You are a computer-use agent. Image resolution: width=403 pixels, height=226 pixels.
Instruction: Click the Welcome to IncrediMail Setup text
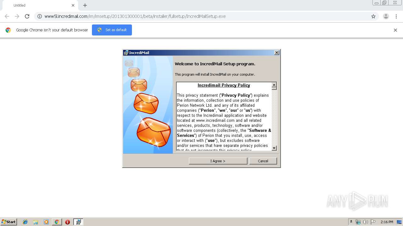(215, 64)
